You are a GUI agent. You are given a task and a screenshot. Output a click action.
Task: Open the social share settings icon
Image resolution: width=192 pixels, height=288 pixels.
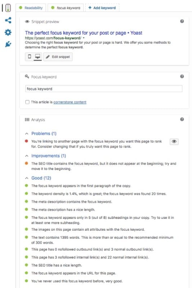coord(8,20)
